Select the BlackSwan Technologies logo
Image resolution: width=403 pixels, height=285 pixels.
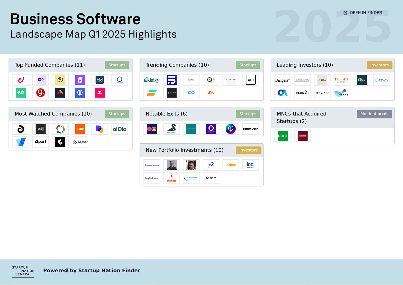(172, 129)
